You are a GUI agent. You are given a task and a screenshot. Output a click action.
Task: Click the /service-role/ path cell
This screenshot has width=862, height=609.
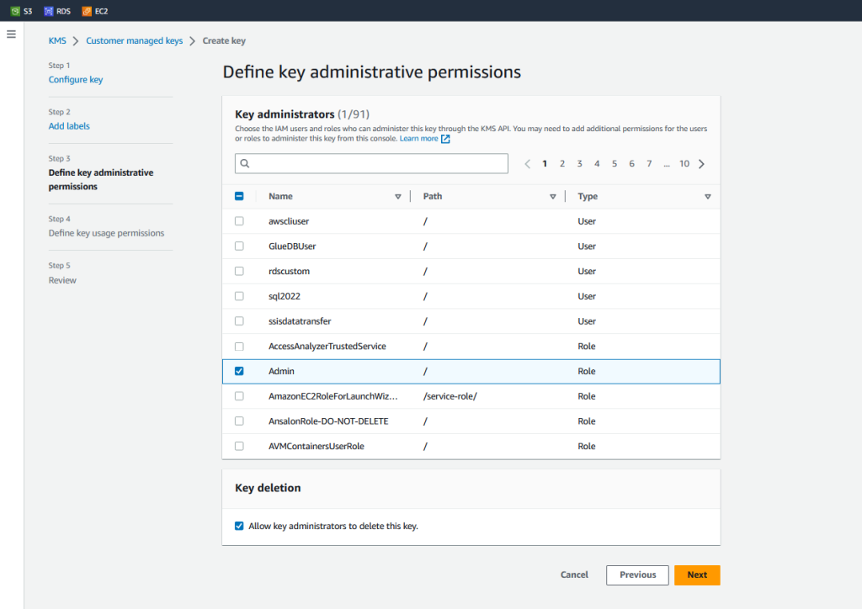click(450, 396)
